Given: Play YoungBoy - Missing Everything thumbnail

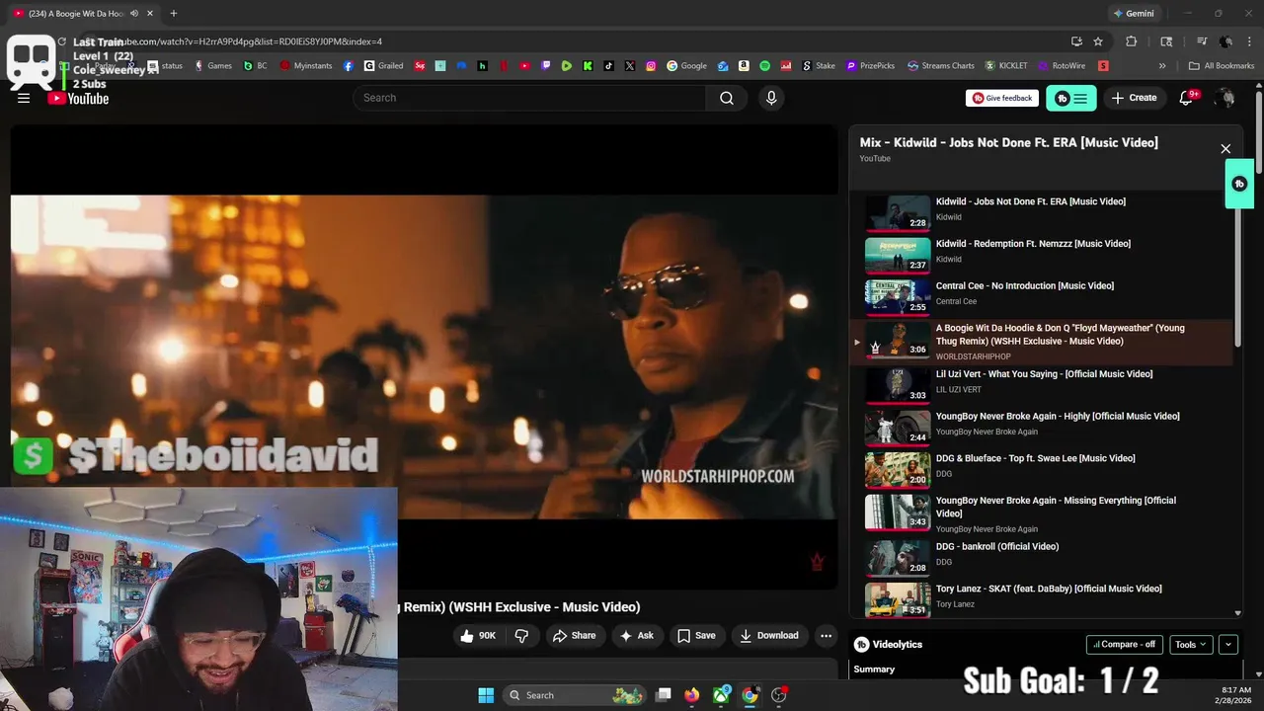Looking at the screenshot, I should [898, 512].
